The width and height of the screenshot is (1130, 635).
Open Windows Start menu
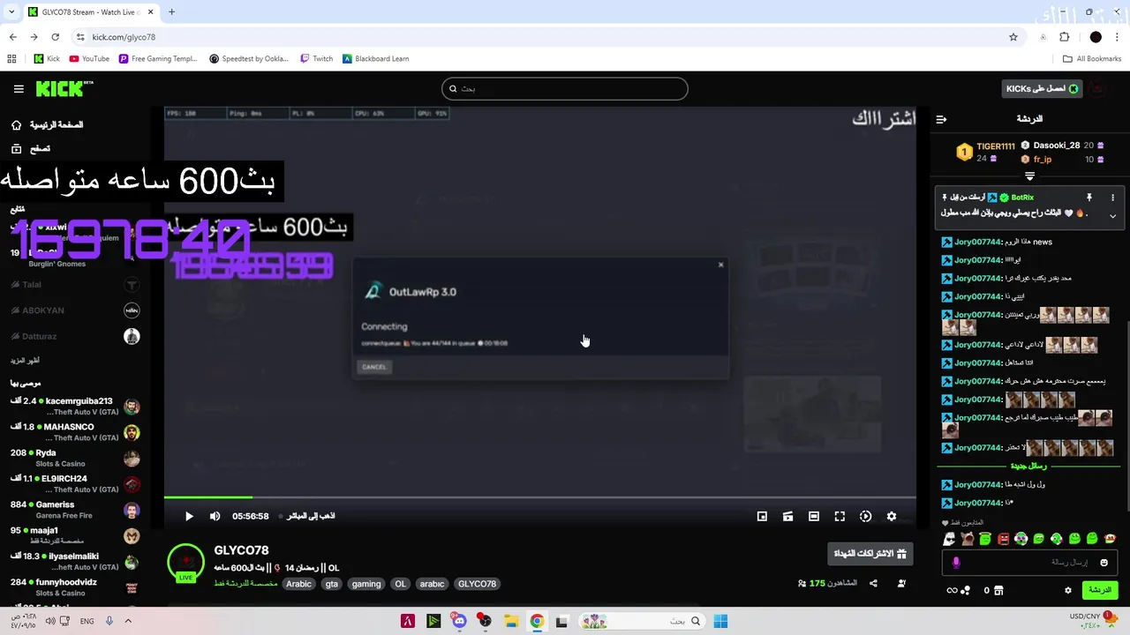click(x=720, y=621)
